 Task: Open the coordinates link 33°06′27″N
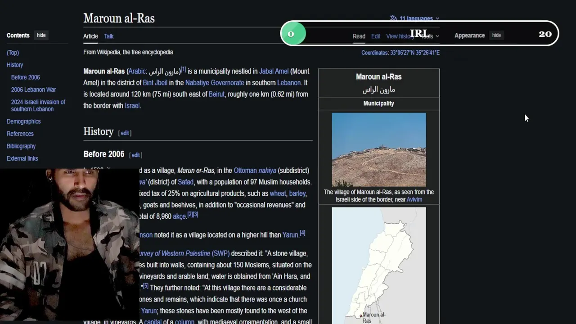(414, 53)
